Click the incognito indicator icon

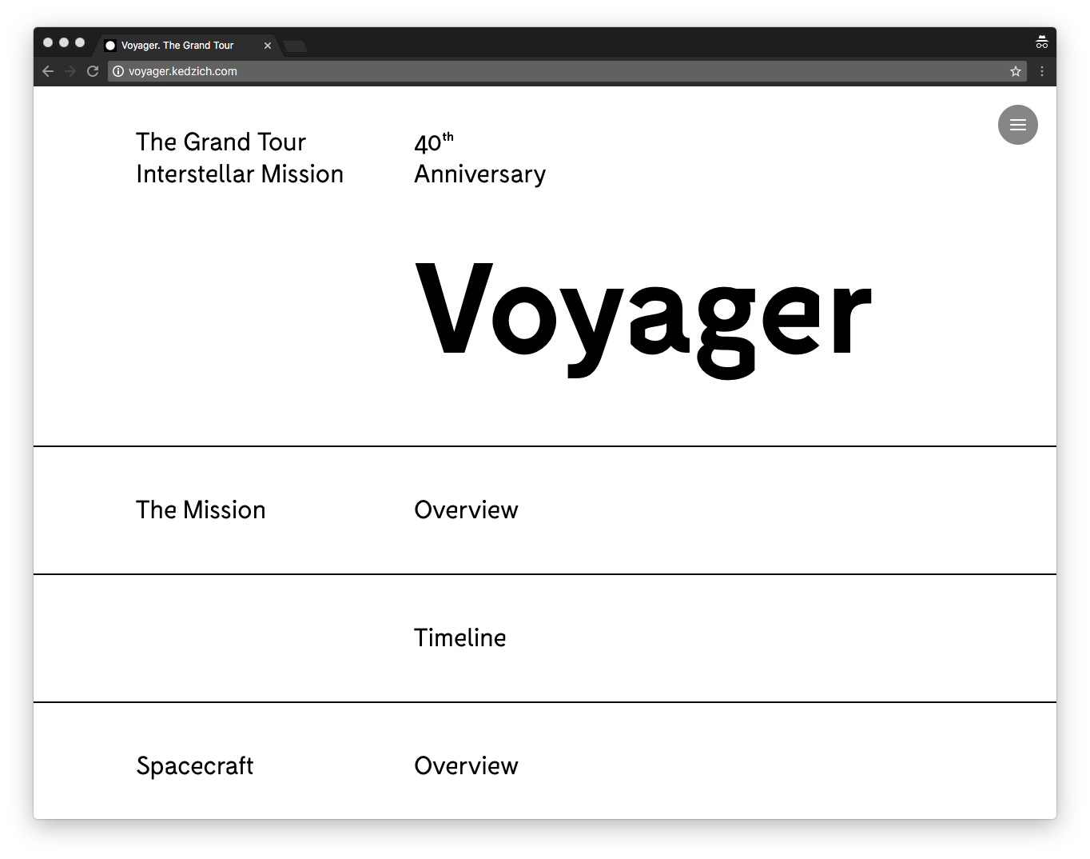click(1041, 43)
